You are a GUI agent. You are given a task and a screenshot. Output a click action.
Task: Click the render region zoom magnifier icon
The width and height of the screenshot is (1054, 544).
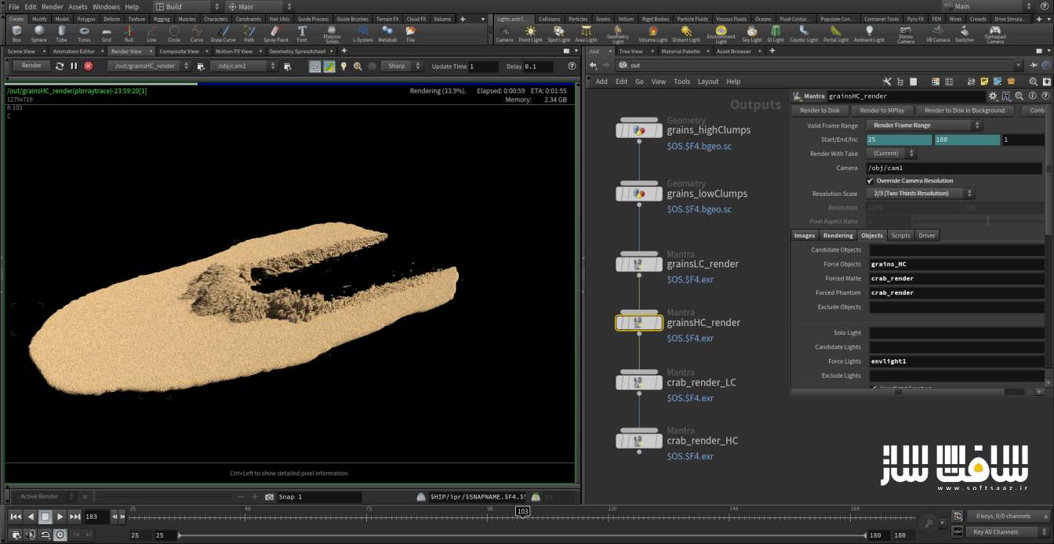pos(358,67)
